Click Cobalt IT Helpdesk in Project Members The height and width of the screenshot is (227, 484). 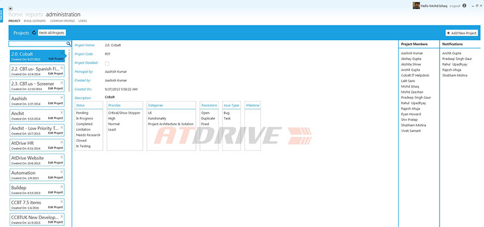415,75
